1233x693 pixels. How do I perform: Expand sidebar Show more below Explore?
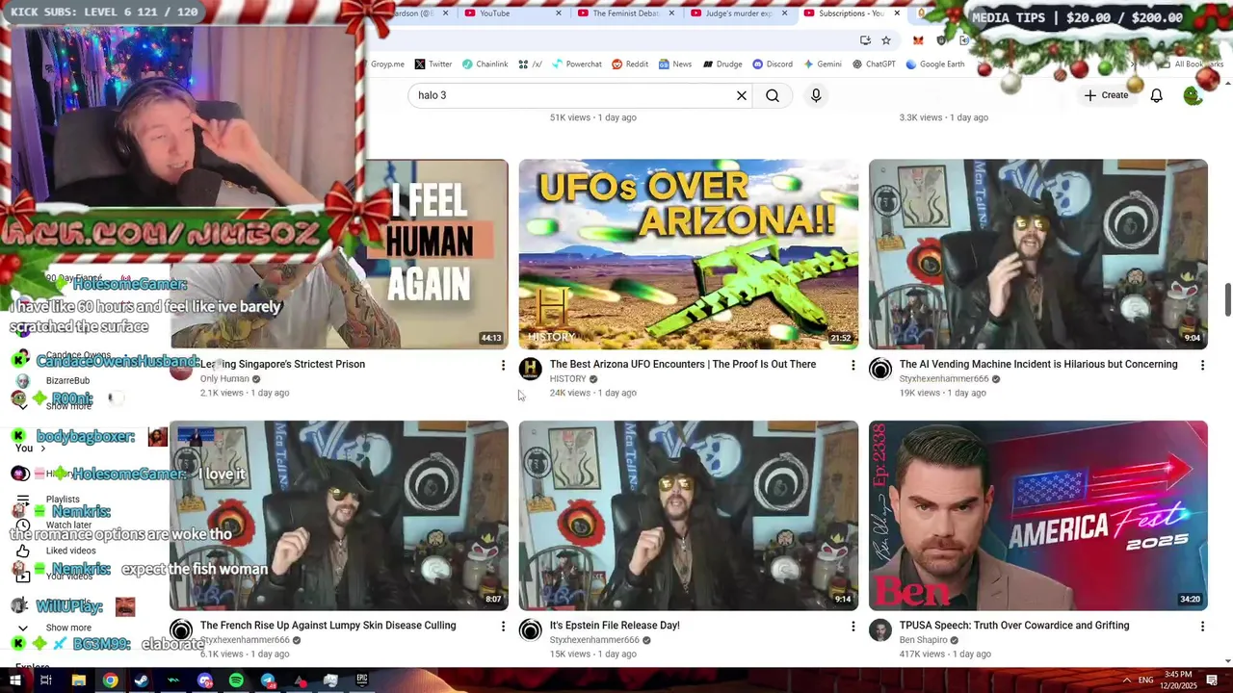tap(68, 628)
